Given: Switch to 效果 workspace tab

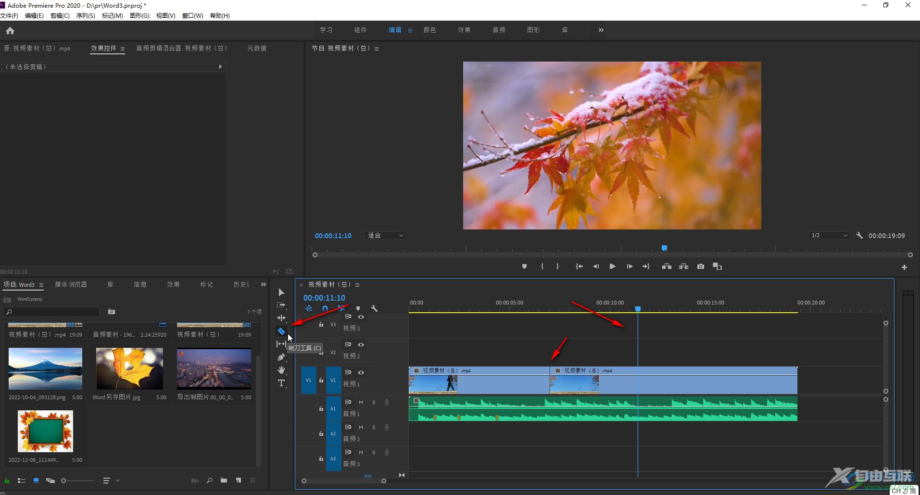Looking at the screenshot, I should pos(464,30).
